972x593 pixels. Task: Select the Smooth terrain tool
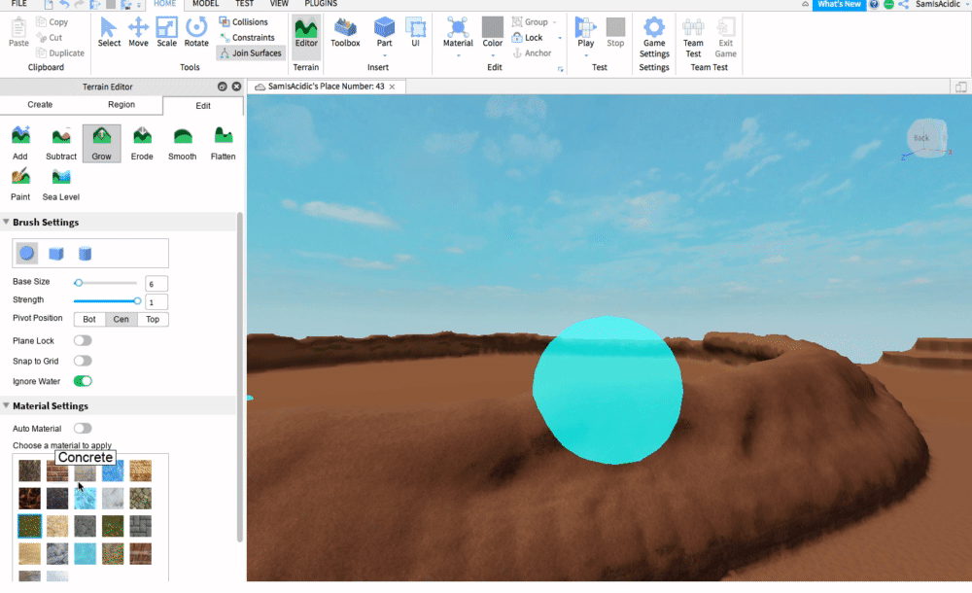[x=183, y=143]
